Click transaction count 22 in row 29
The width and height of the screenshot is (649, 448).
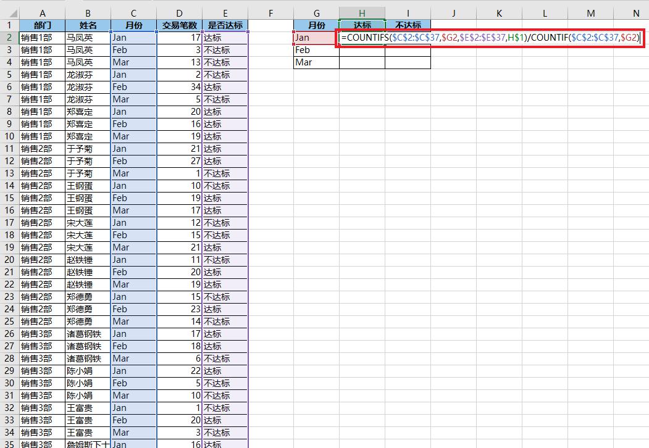coord(179,371)
